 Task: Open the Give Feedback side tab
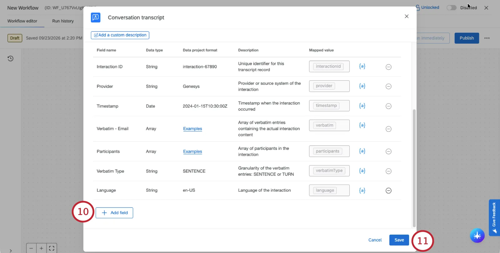(494, 217)
